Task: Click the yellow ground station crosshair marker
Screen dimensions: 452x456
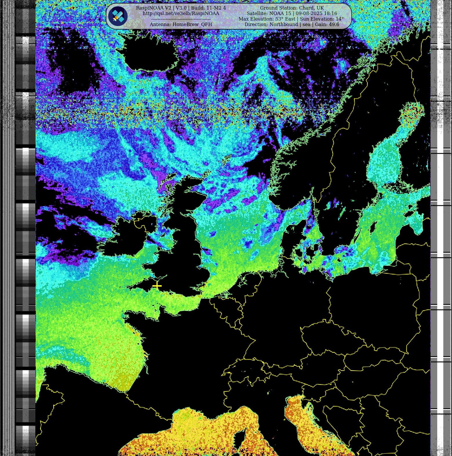Action: [x=157, y=286]
